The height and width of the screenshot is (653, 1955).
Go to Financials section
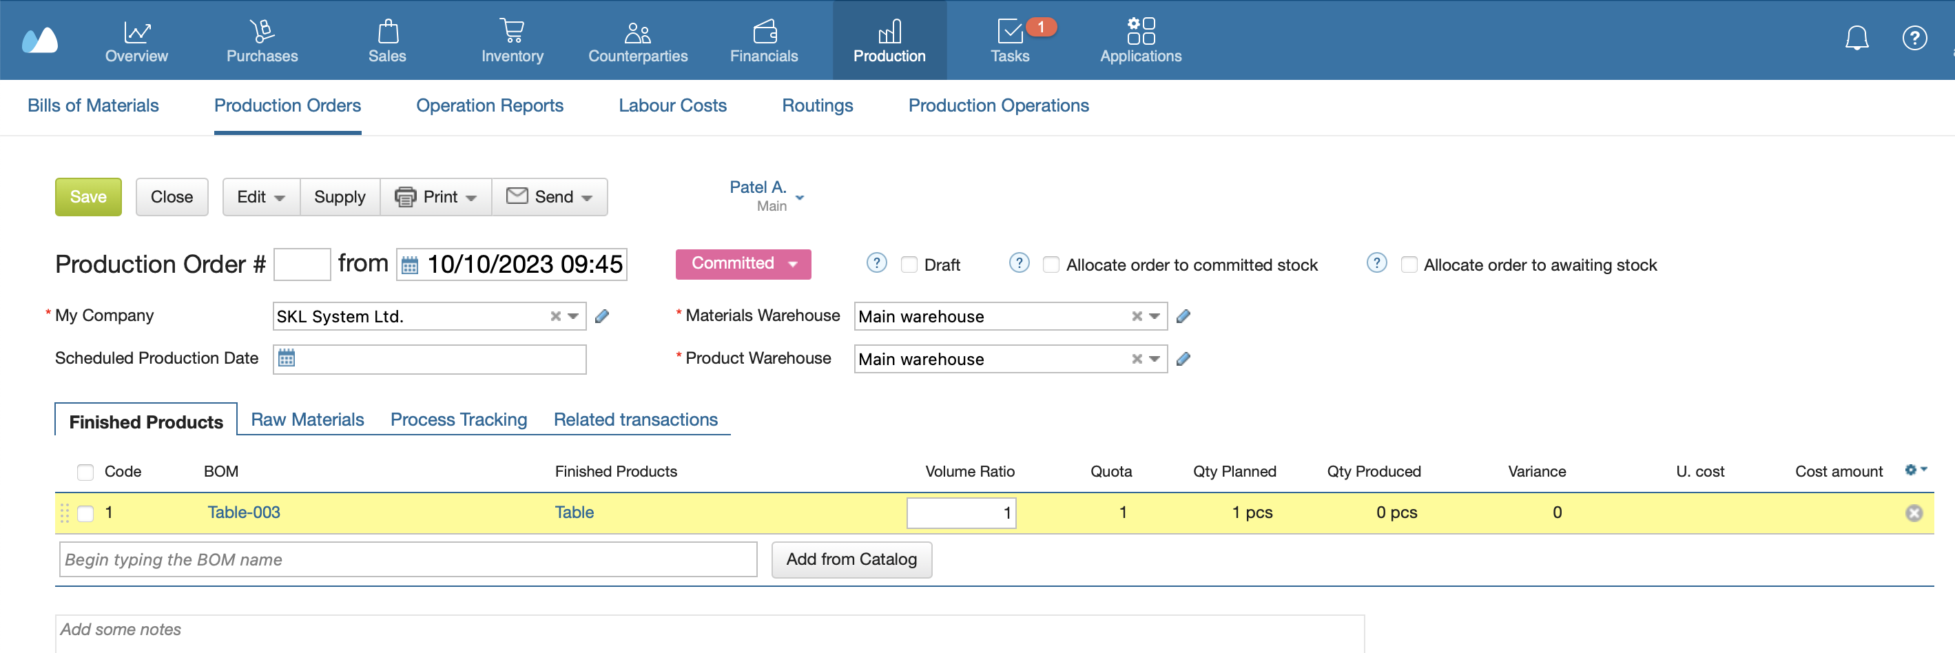pyautogui.click(x=763, y=40)
